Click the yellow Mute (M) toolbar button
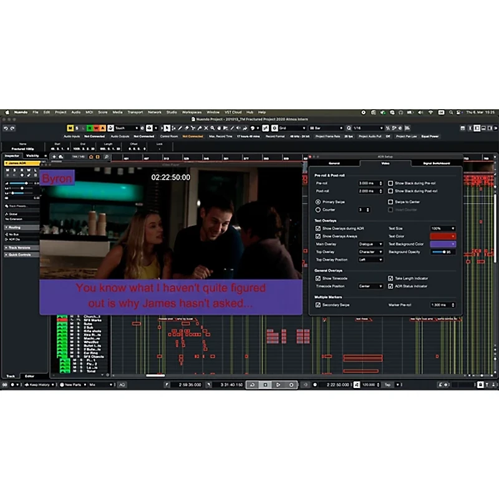This screenshot has width=499, height=499. click(70, 128)
